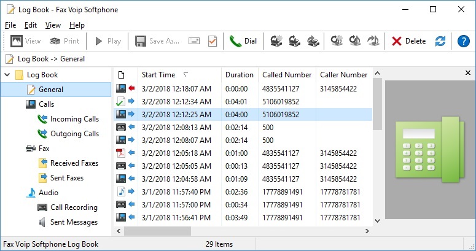Select the 12:12:34 AM log entry

(x=243, y=102)
